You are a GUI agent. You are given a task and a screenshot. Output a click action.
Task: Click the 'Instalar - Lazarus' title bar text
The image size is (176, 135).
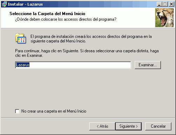(25, 4)
